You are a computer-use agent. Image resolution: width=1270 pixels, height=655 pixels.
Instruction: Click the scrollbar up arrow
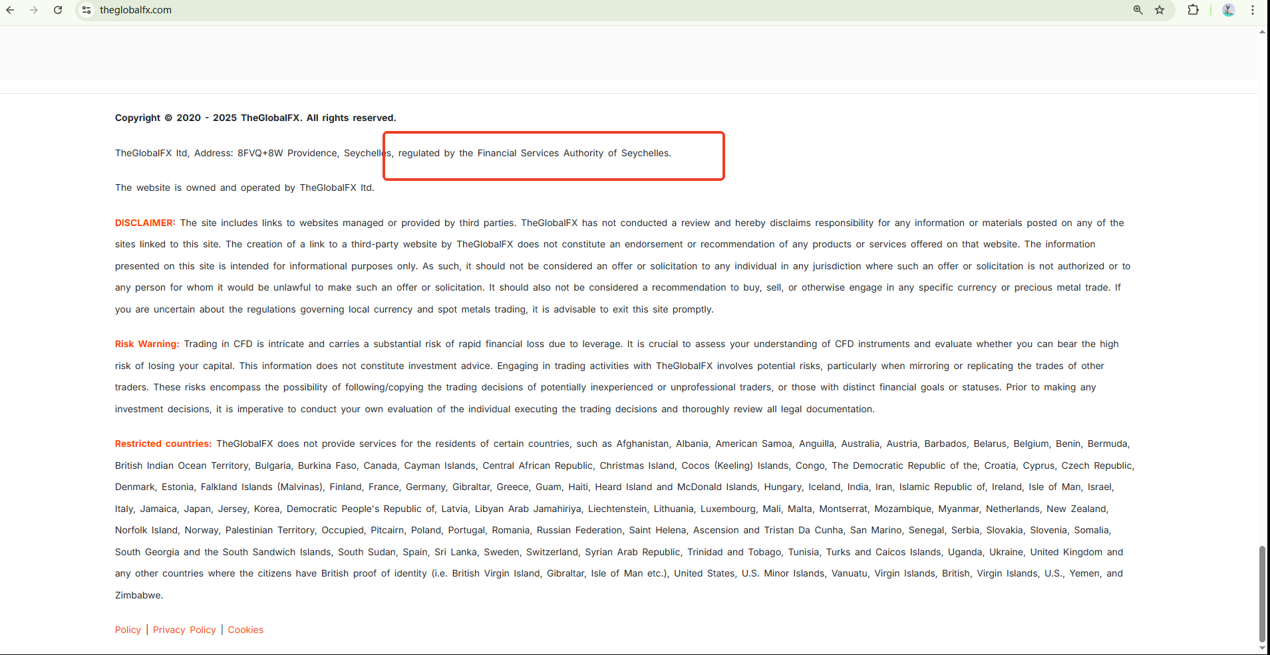click(x=1262, y=32)
